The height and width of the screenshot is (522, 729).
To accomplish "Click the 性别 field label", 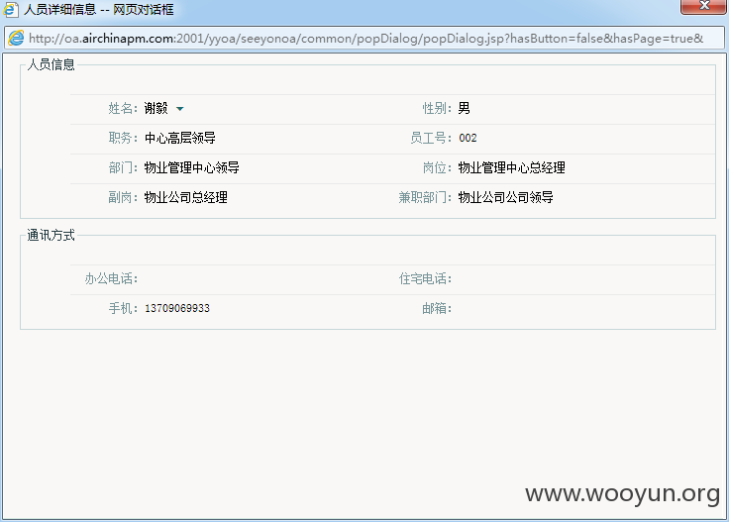I will click(x=437, y=108).
